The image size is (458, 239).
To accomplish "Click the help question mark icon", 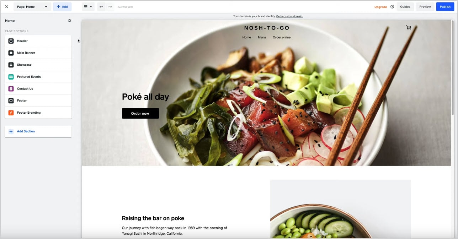I will [x=392, y=7].
